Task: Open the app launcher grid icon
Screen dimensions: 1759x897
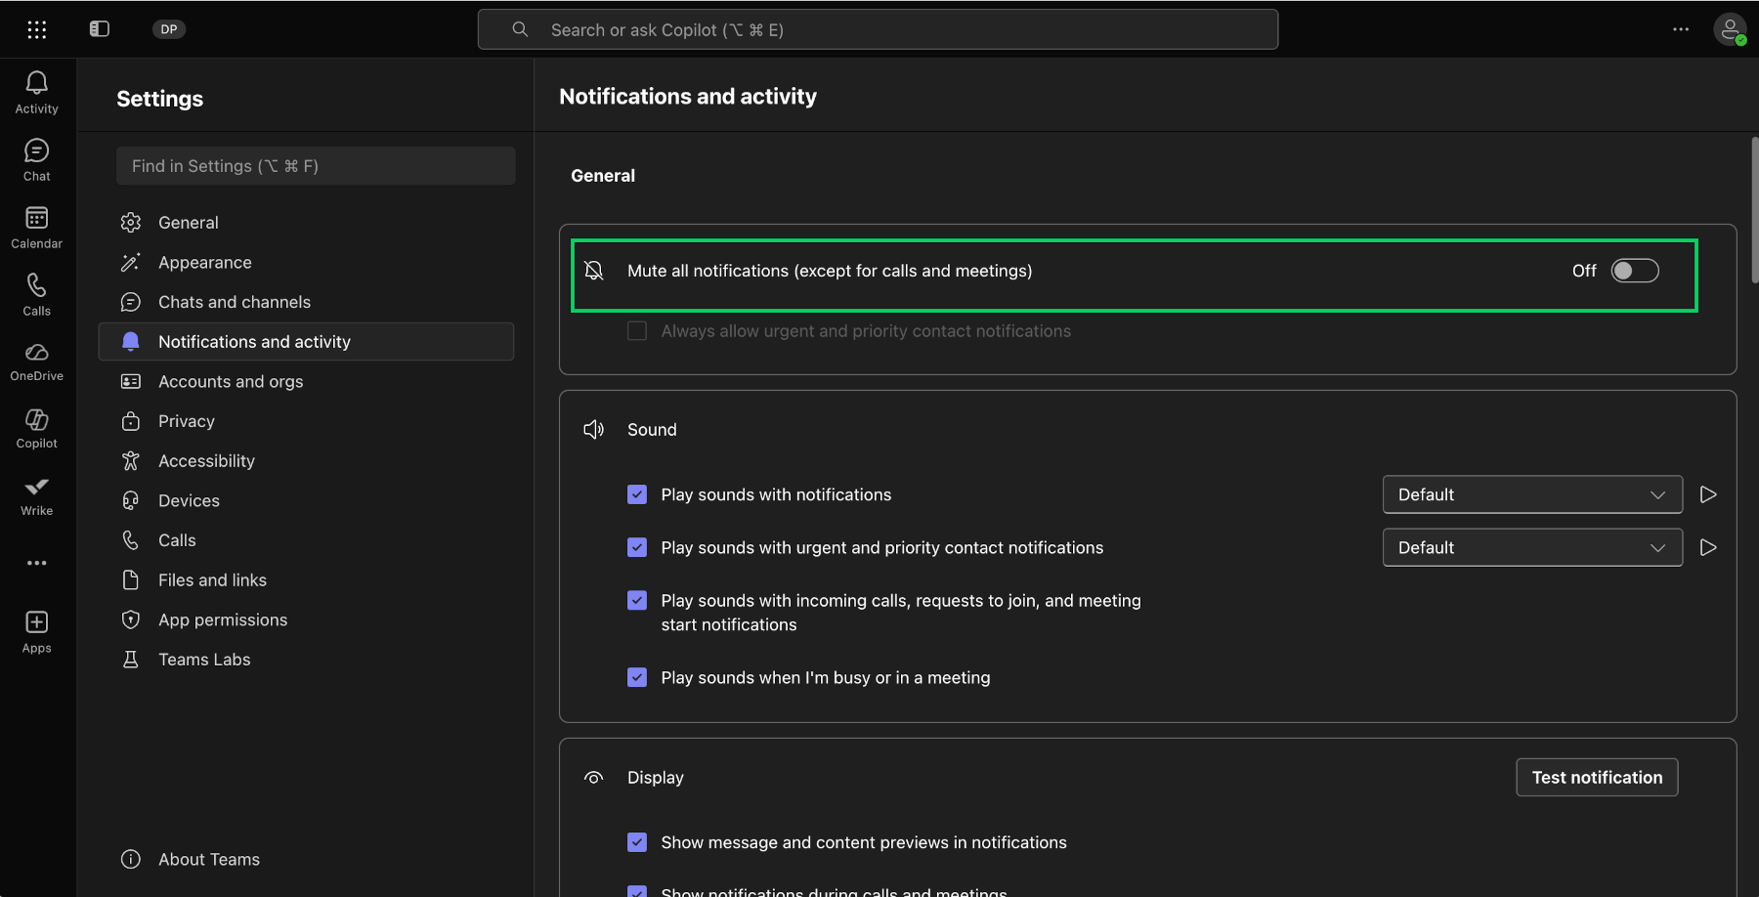Action: 37,29
